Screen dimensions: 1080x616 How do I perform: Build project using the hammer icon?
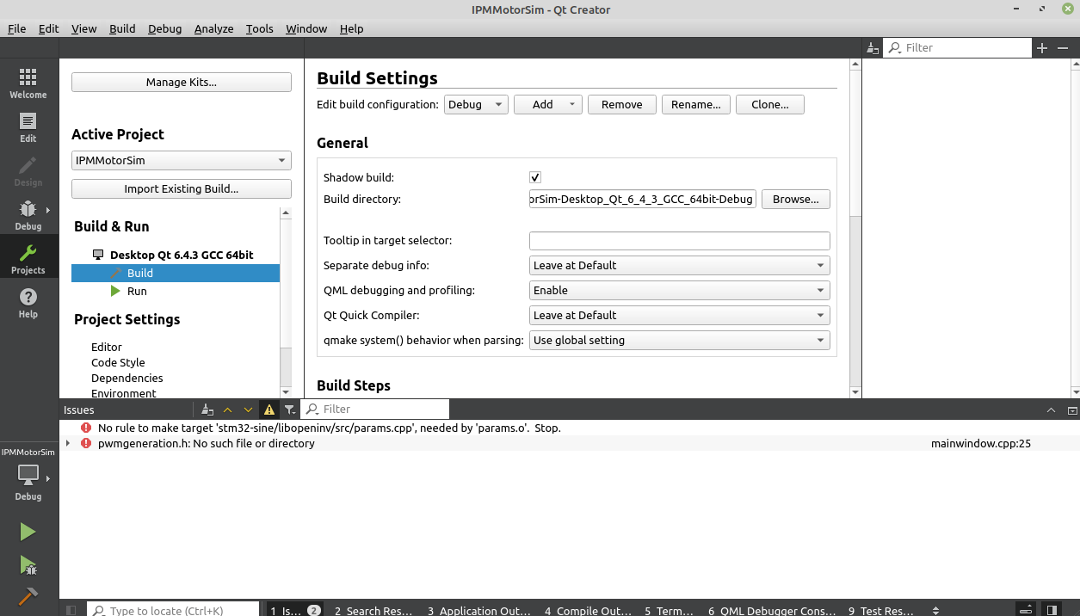pos(28,596)
